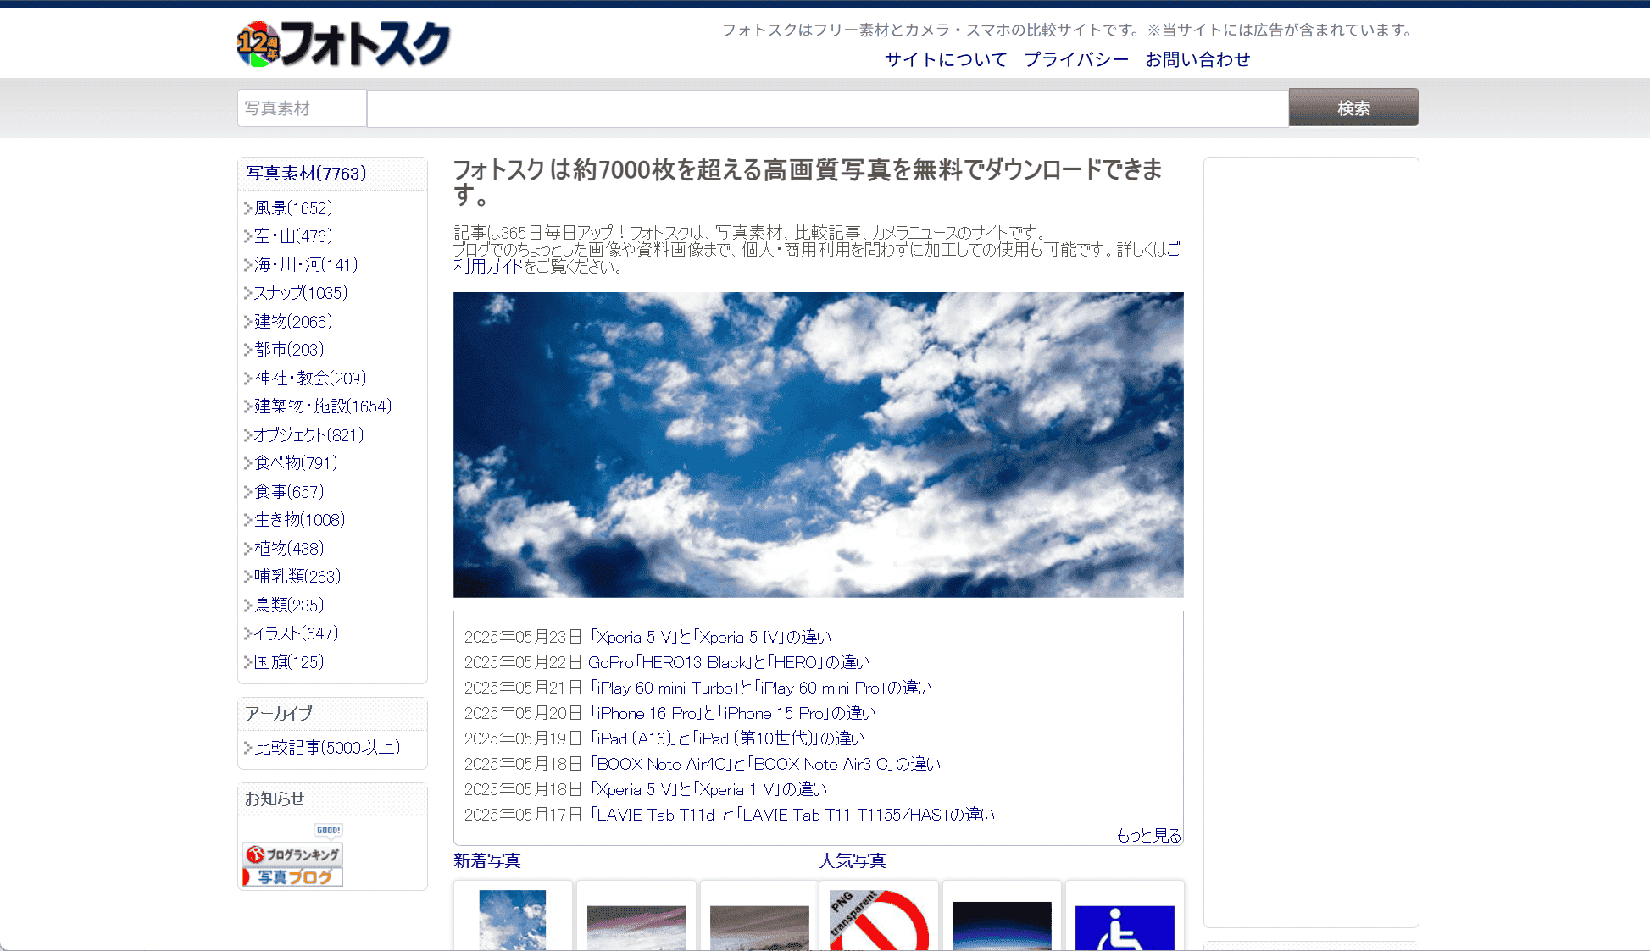
Task: Click the ブログランキング banner icon
Action: pos(292,854)
